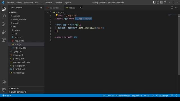
Task: Click line and column indicator in status bar
Action: (116, 95)
